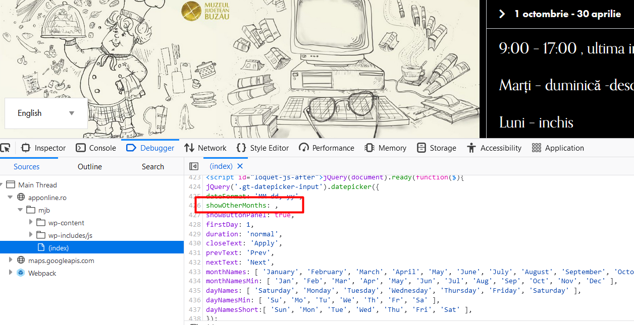Set a breakpoint on line 428
The width and height of the screenshot is (634, 325).
pos(195,224)
